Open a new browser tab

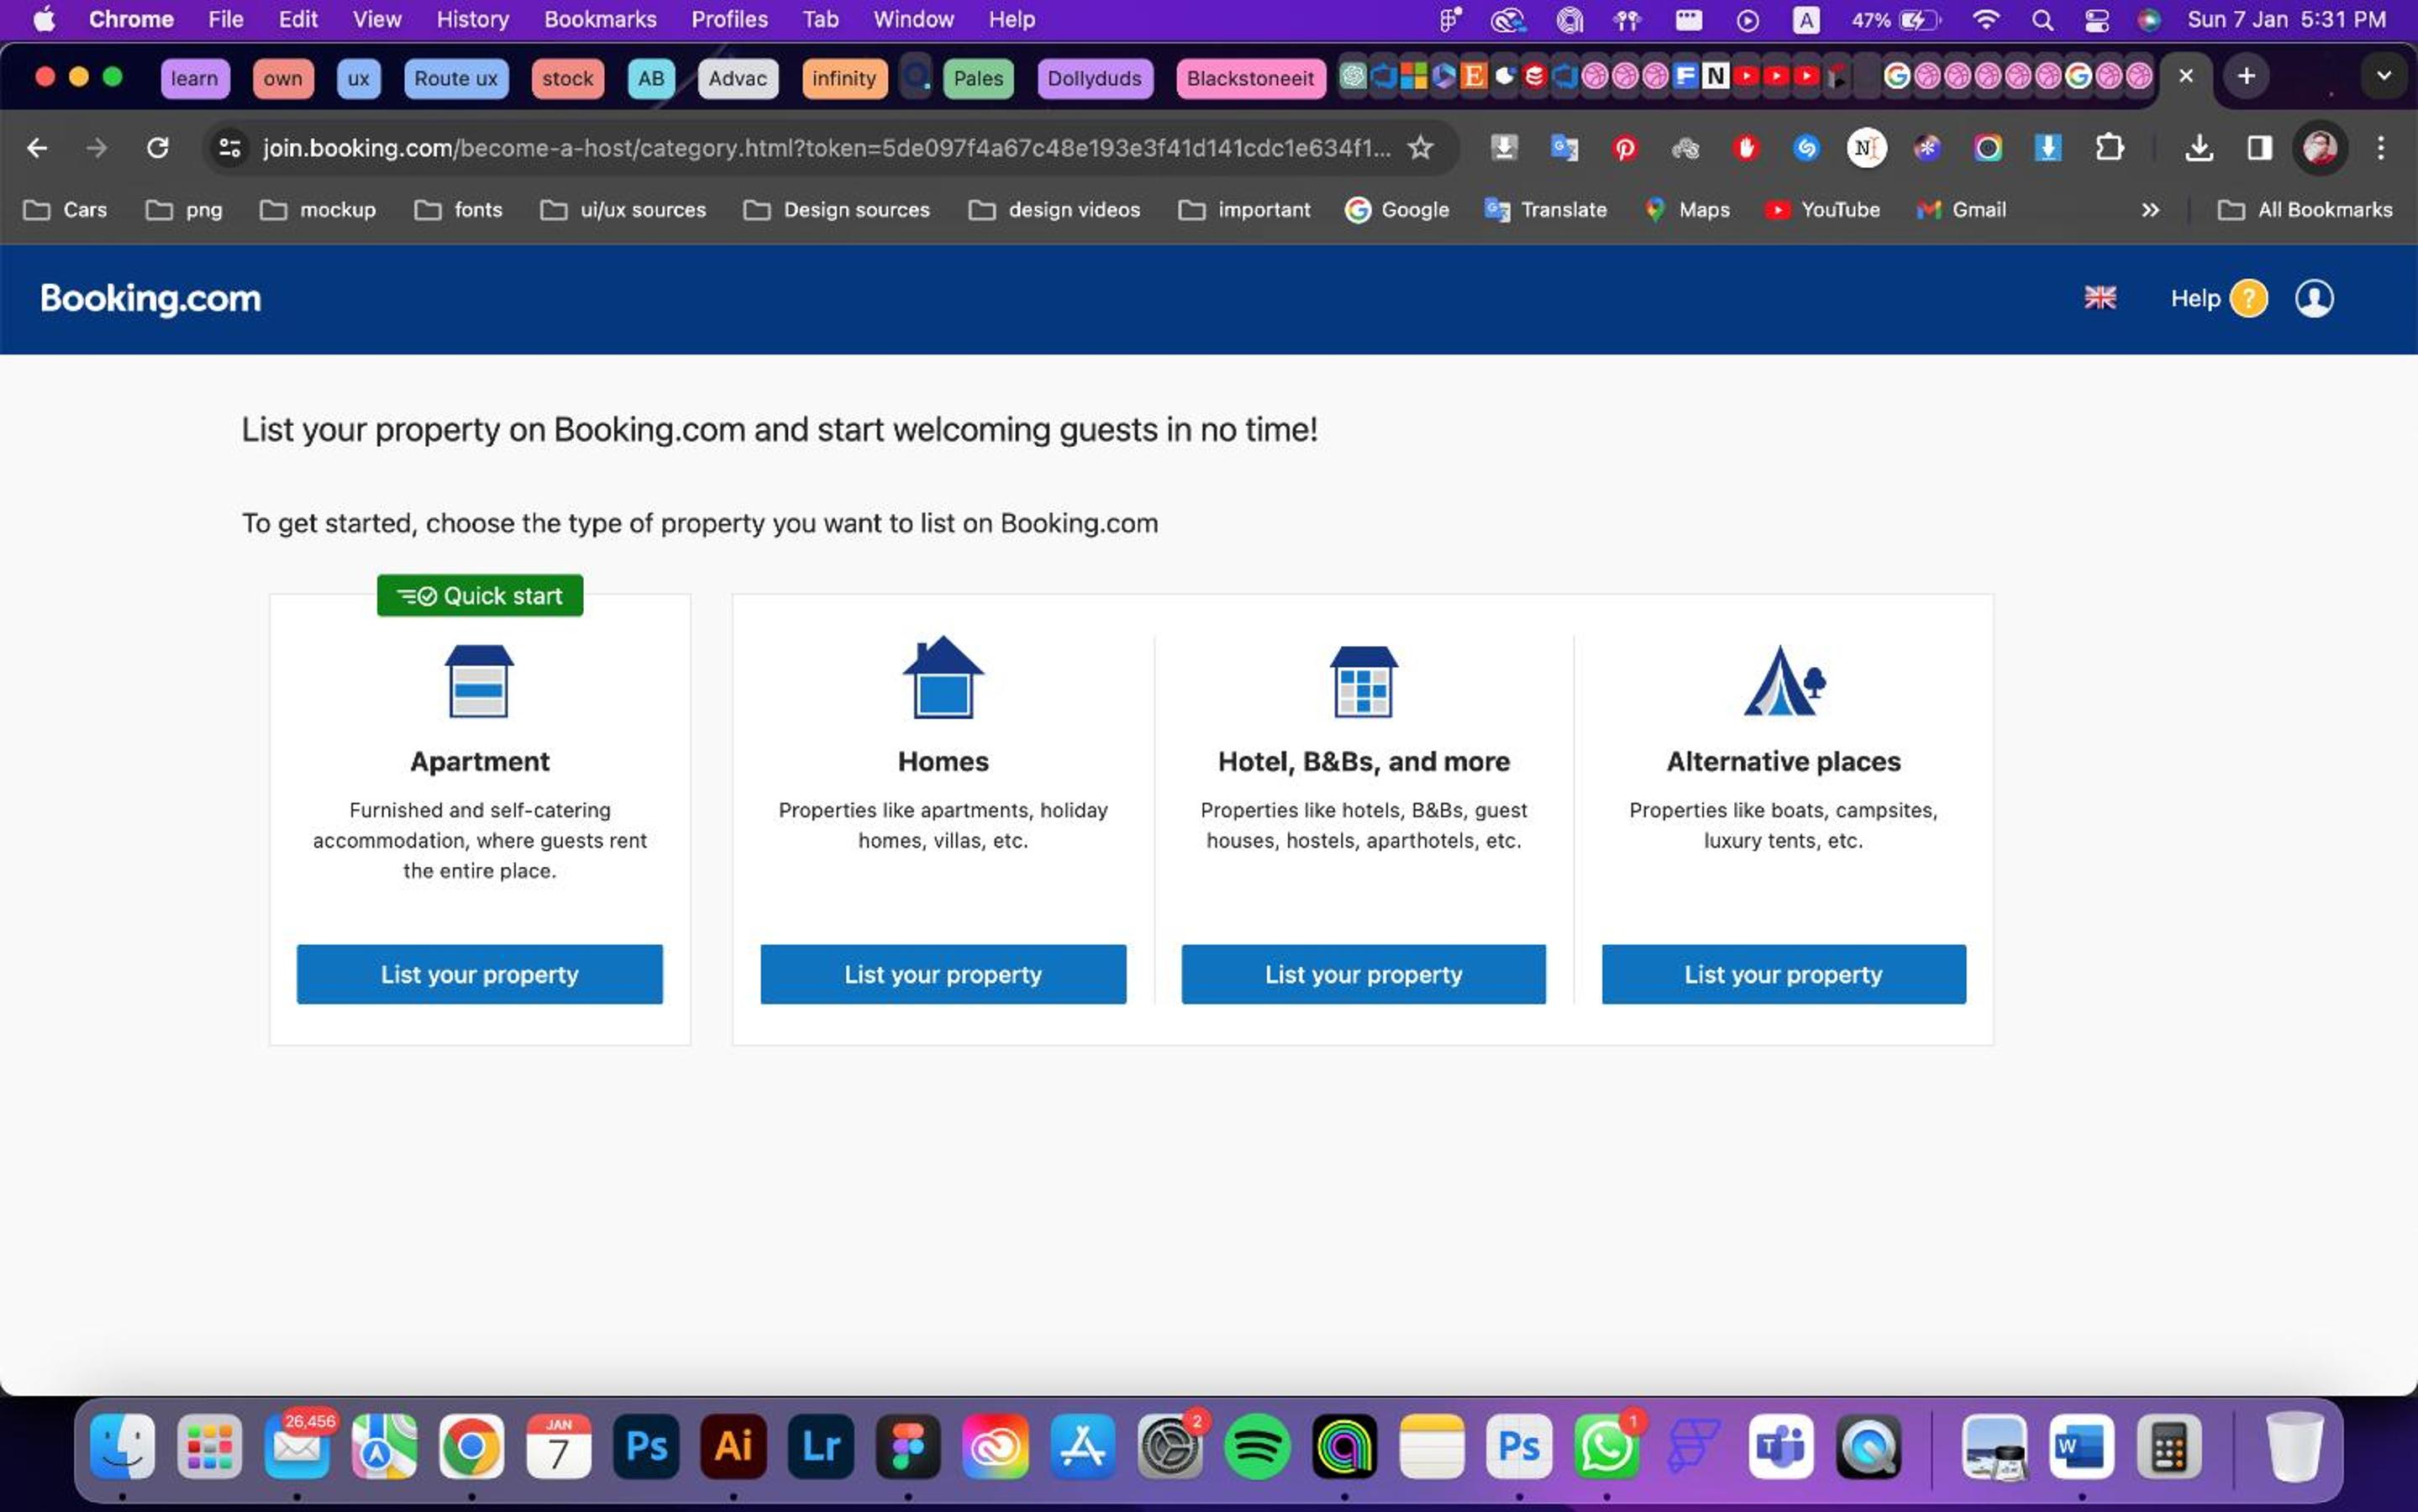(2246, 76)
